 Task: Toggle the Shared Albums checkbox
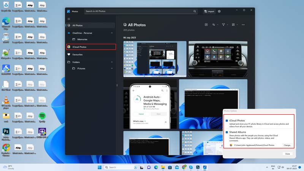point(226,132)
